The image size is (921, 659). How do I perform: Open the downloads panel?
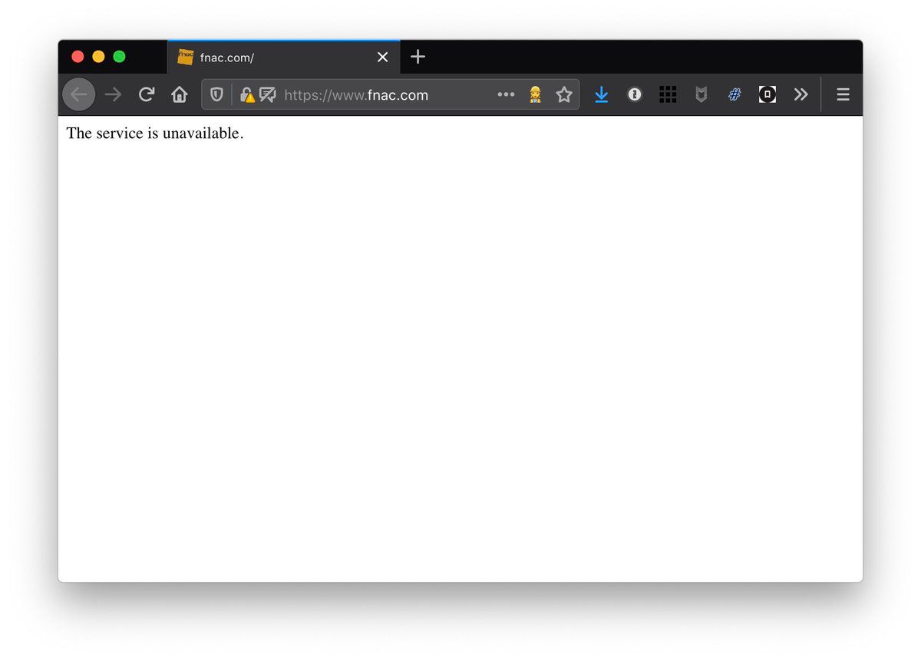click(x=601, y=94)
